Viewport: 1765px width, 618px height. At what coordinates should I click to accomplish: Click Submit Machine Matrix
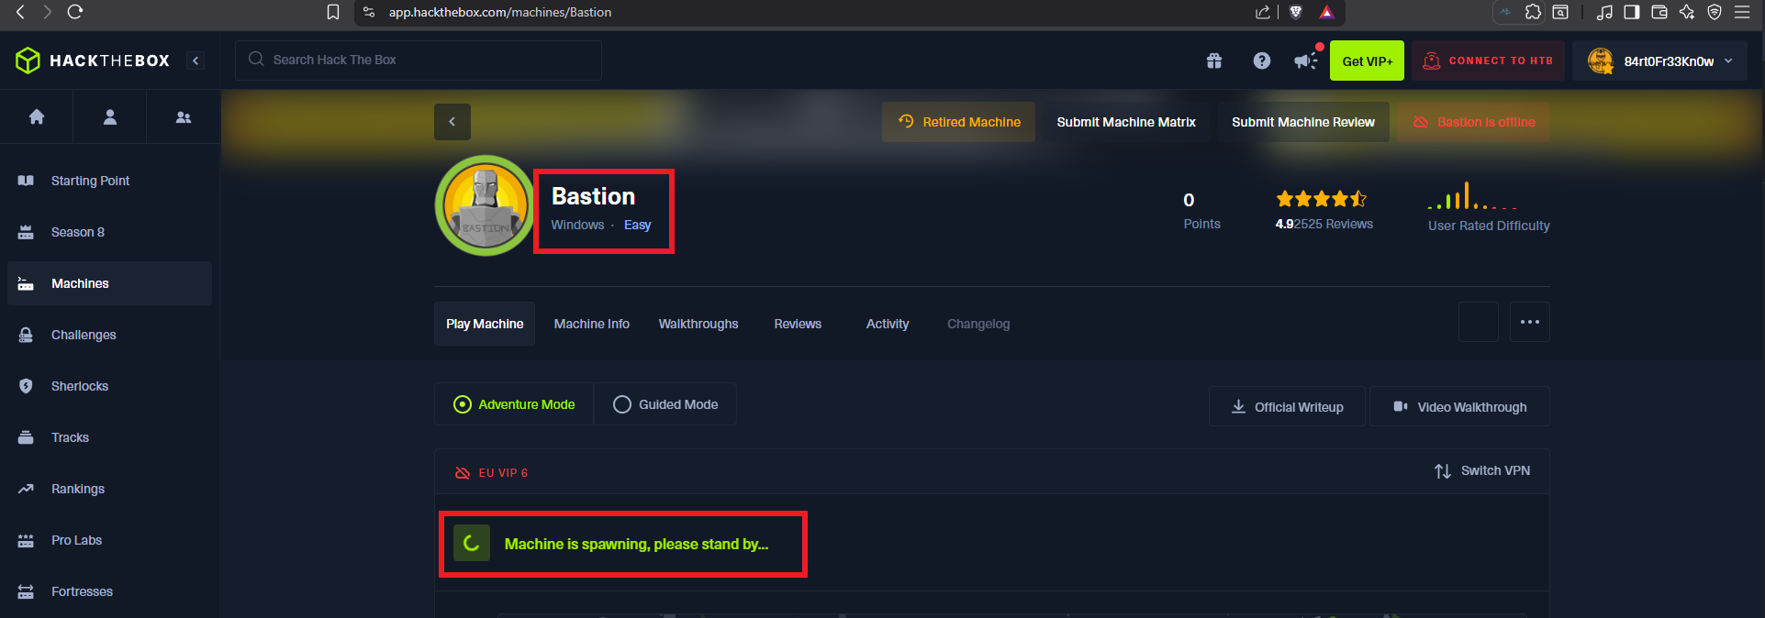click(x=1126, y=122)
